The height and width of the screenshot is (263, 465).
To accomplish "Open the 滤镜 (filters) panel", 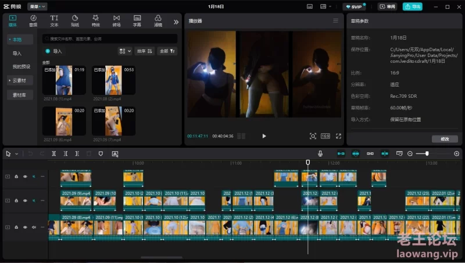I will [158, 21].
